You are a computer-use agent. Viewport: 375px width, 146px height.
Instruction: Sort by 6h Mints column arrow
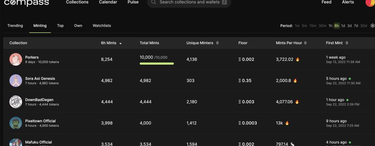(x=121, y=43)
